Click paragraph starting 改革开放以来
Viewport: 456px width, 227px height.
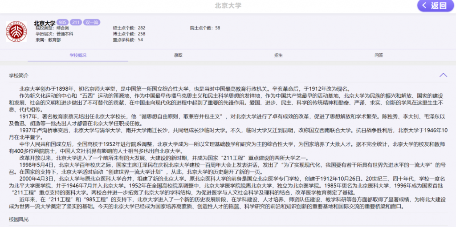click(x=165, y=158)
